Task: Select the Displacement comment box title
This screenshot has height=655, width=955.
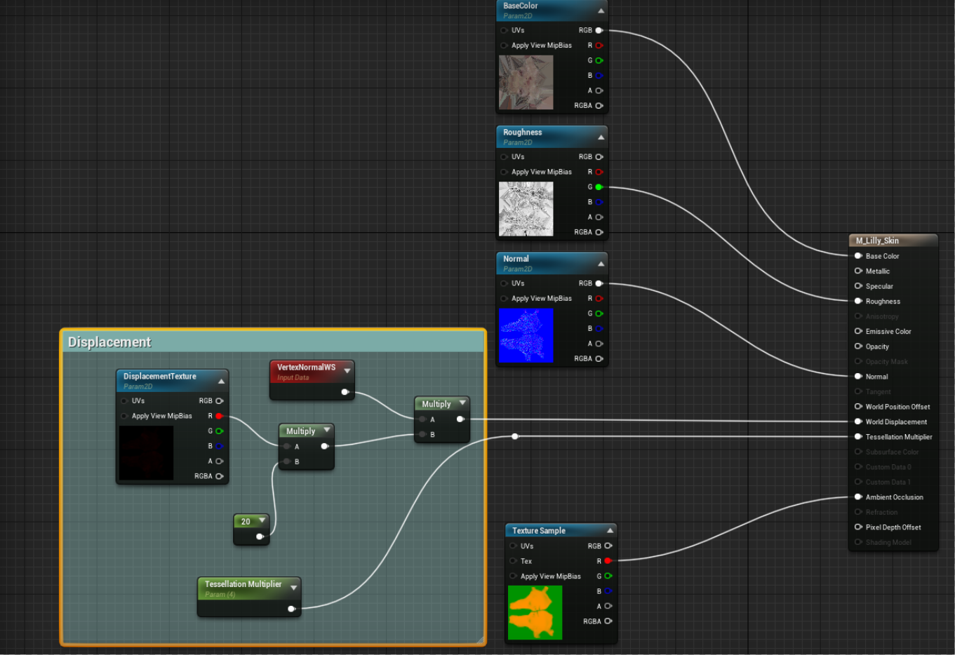Action: (x=109, y=342)
